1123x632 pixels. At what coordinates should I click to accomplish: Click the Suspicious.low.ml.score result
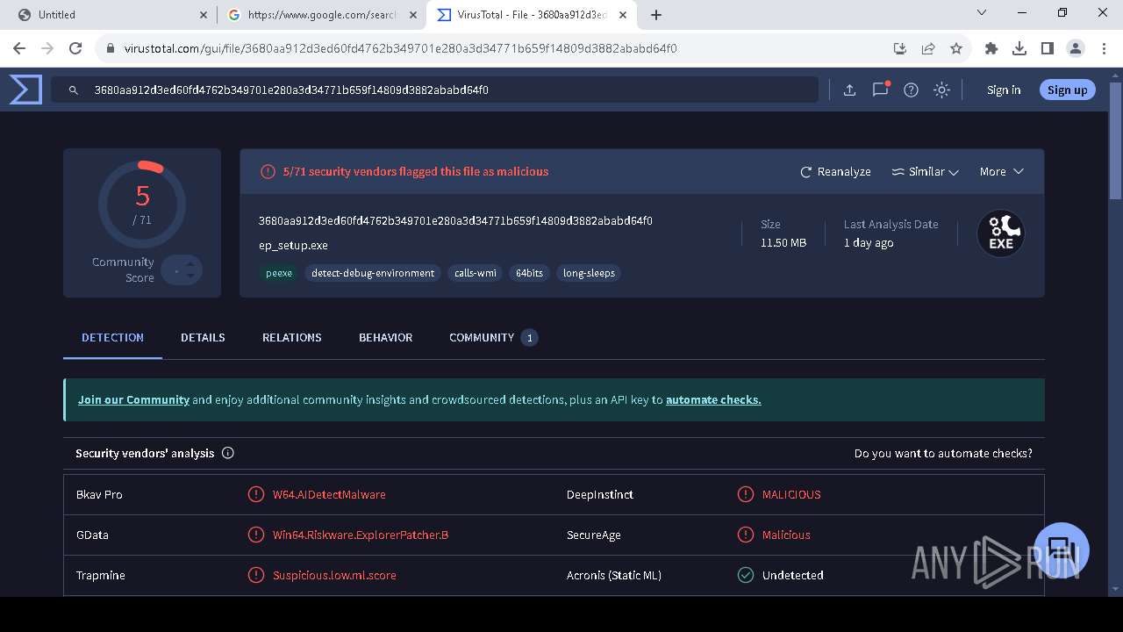click(x=334, y=575)
